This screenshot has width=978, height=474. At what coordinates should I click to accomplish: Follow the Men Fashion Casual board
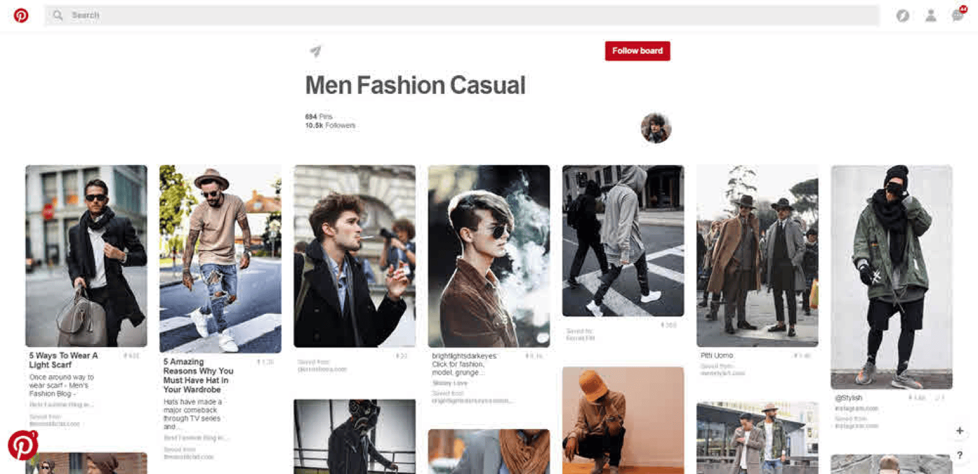637,51
